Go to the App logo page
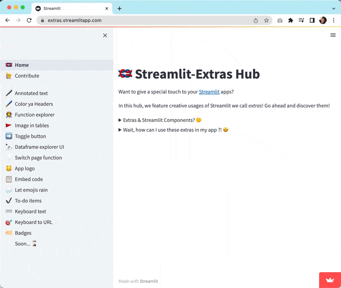341x288 pixels. click(57, 169)
